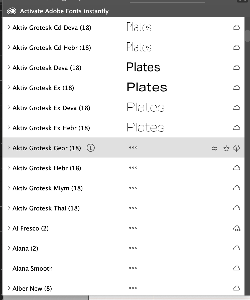
Task: Activate Aktiv Grotesk Cd Deva cloud icon
Action: 236,27
